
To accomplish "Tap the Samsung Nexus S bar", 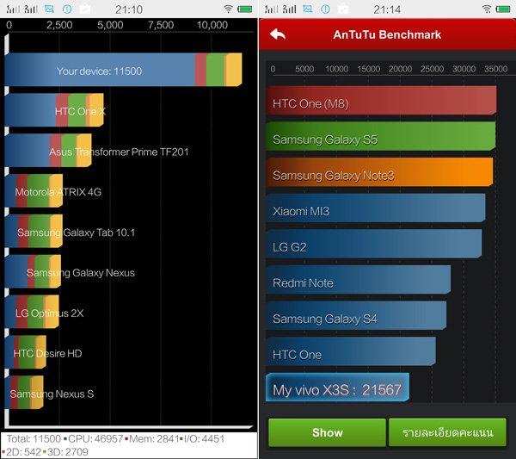I will click(x=24, y=393).
